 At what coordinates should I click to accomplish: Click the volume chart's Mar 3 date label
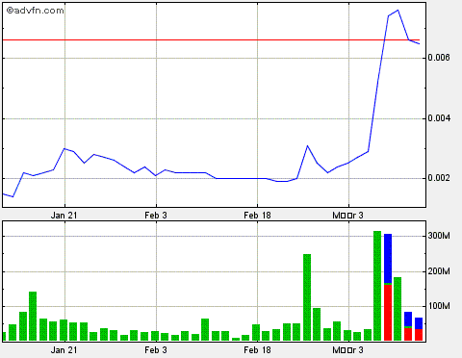(347, 349)
